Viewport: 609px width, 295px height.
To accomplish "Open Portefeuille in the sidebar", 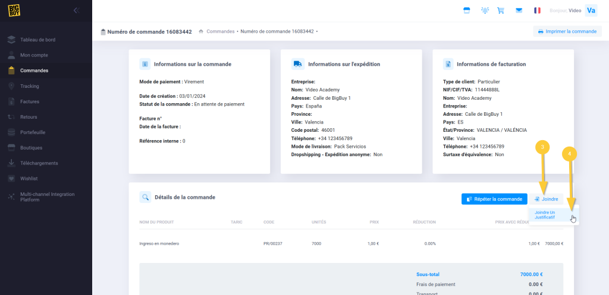I will click(34, 132).
